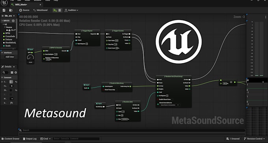Edit the Random (Int) Max value field
268x143 pixels.
click(x=124, y=119)
